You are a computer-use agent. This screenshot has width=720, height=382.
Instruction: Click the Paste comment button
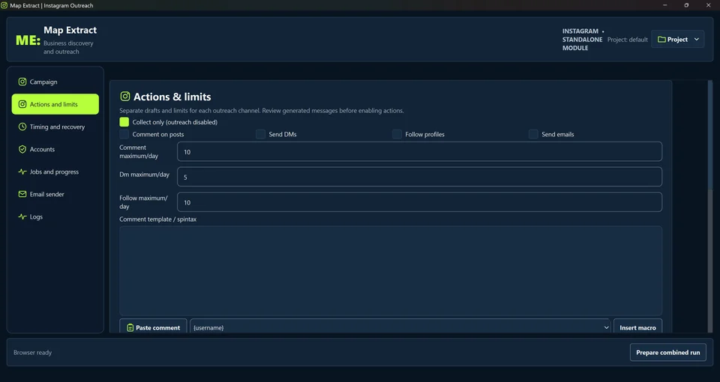coord(153,327)
